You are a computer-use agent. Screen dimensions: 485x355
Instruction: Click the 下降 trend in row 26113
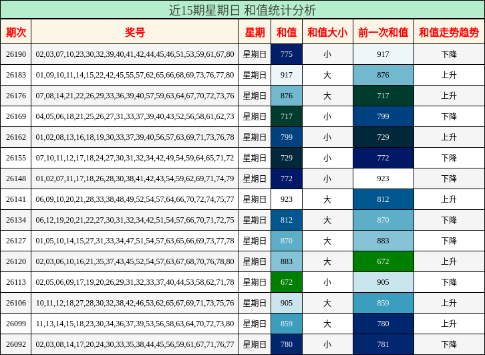tap(449, 283)
